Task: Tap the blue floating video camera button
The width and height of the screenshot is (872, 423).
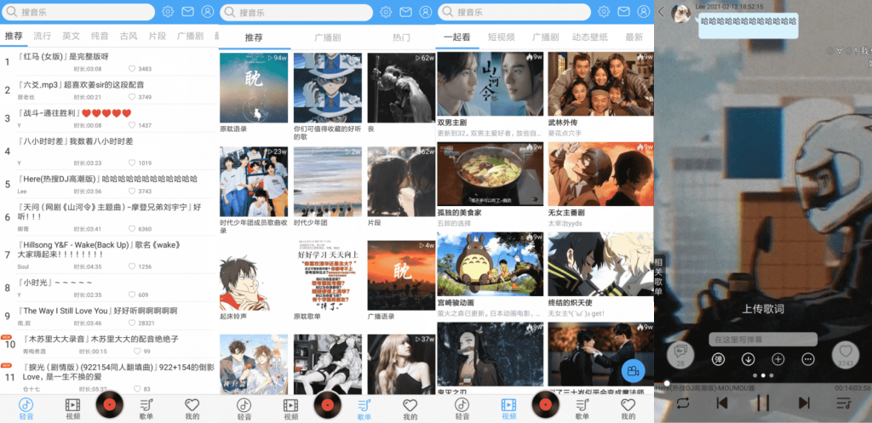Action: (631, 371)
